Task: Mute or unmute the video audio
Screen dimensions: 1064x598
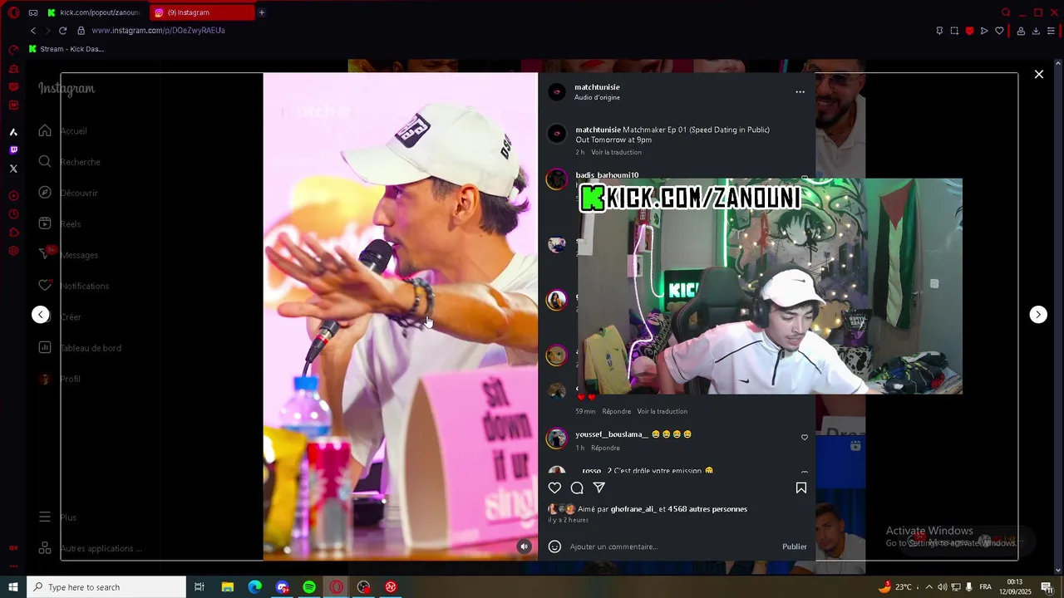Action: tap(524, 547)
